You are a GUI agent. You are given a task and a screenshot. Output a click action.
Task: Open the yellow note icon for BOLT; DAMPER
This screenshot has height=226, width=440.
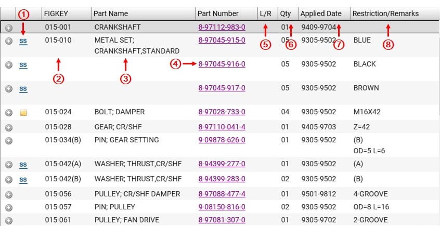[23, 113]
